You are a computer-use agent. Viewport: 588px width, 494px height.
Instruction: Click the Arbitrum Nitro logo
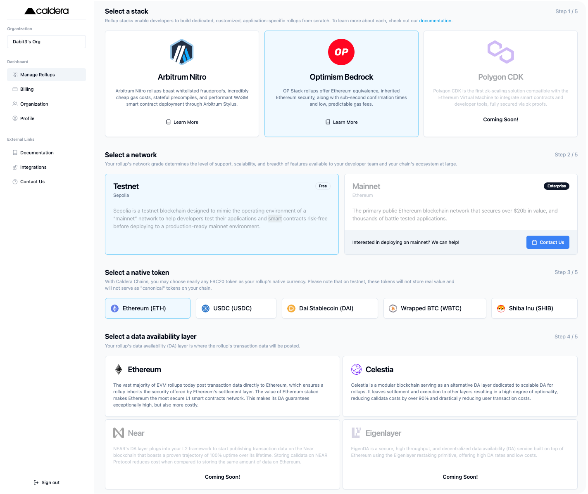(182, 52)
